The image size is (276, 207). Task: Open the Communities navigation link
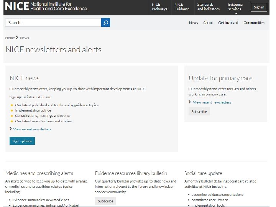tap(254, 23)
